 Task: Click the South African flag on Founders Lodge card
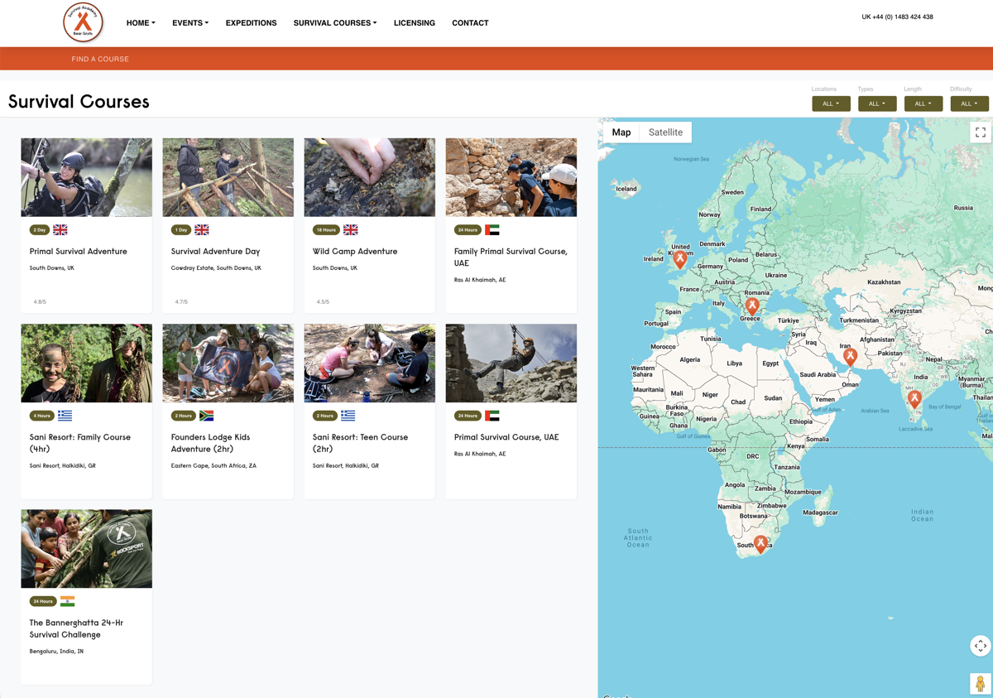click(x=207, y=416)
